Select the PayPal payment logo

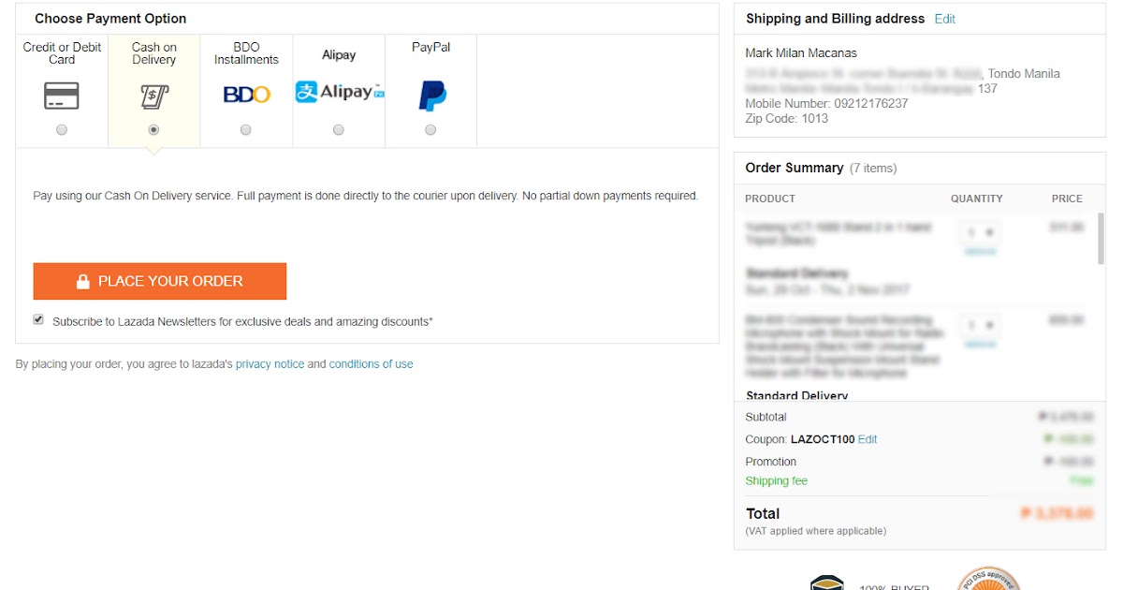click(x=430, y=92)
